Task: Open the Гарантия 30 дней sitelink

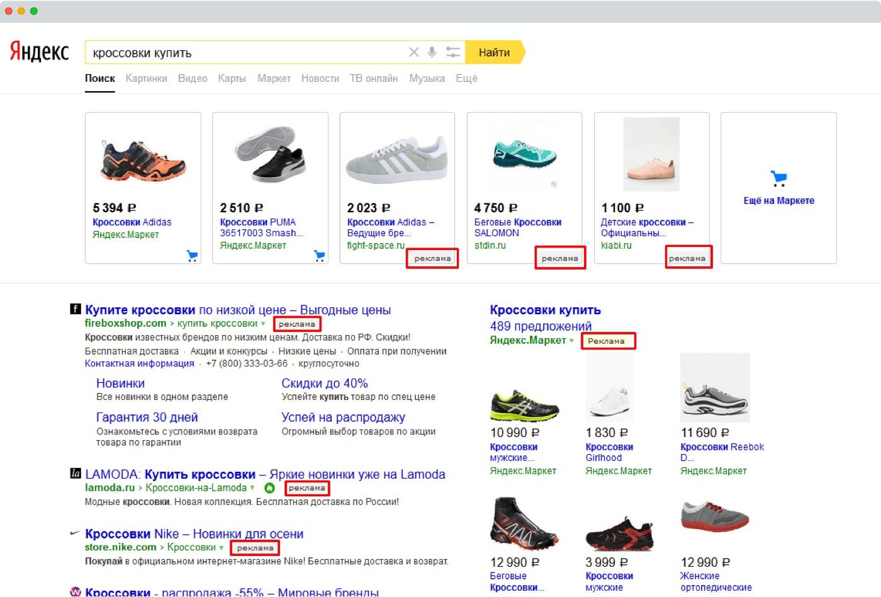Action: pyautogui.click(x=147, y=418)
